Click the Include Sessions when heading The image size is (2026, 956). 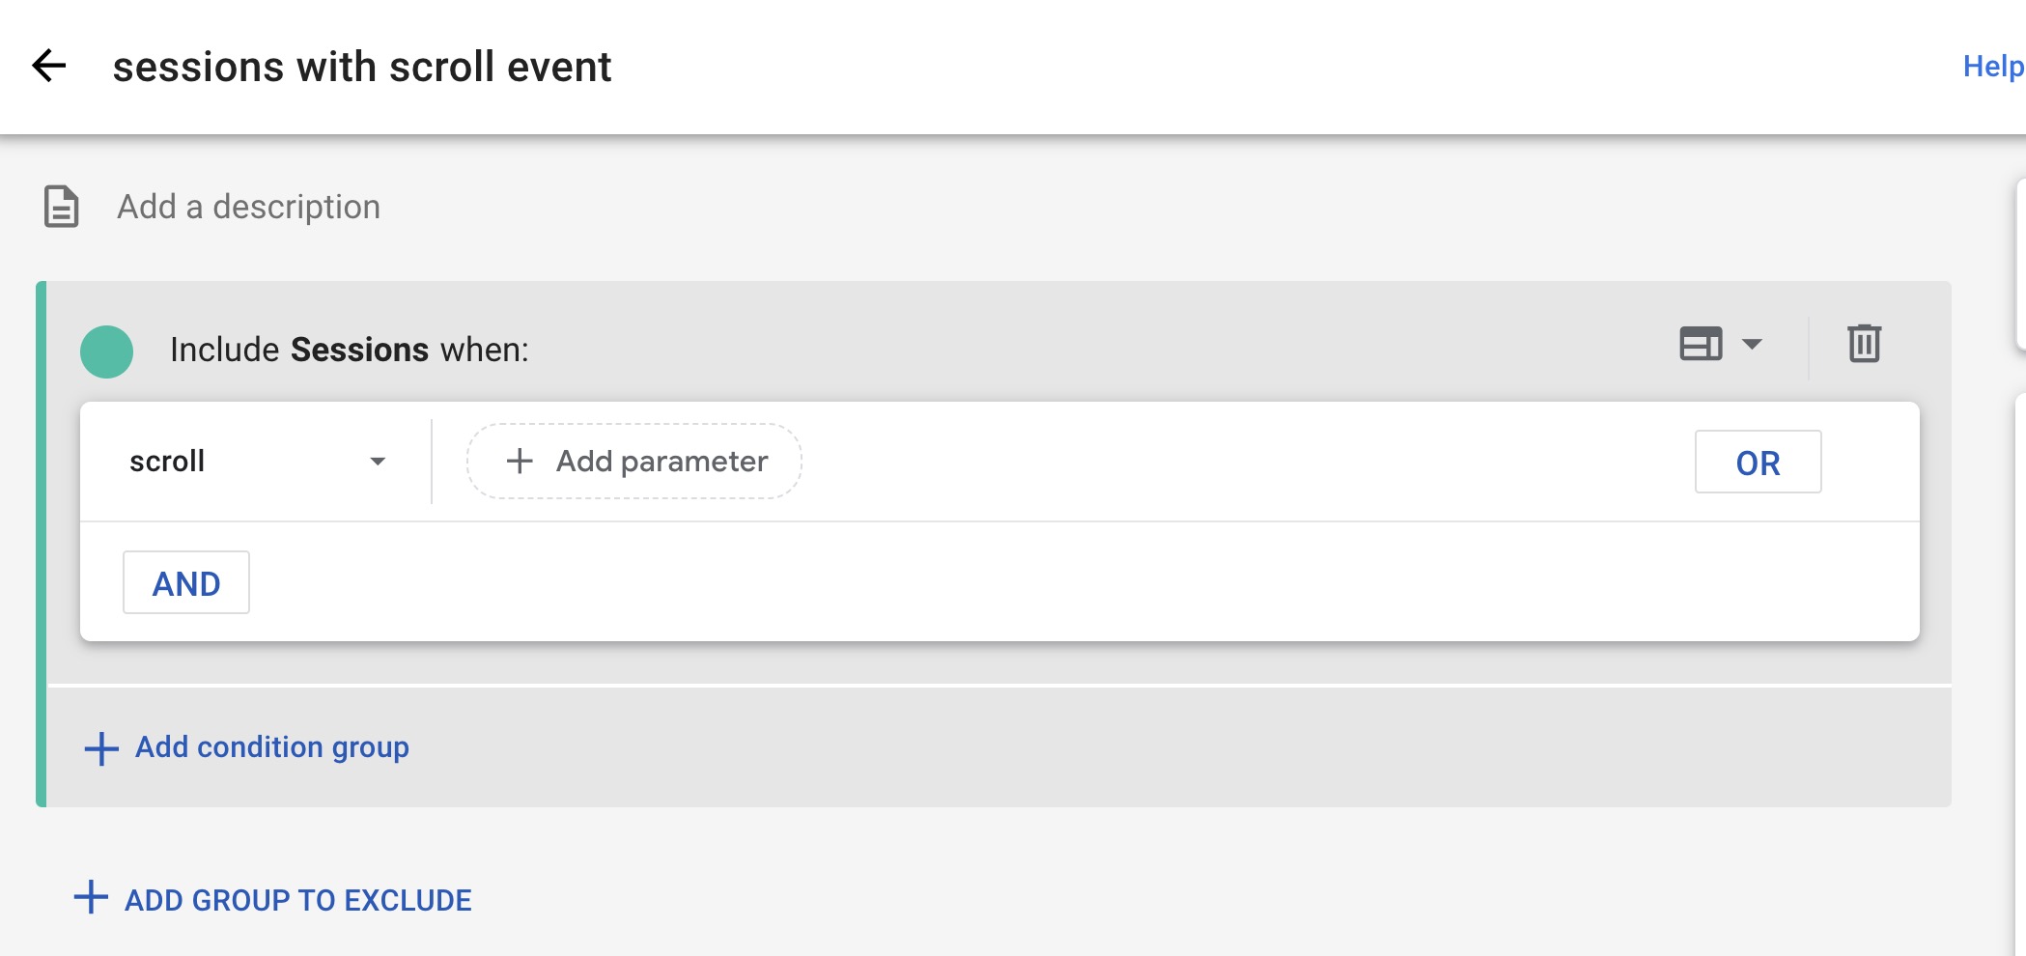pos(350,350)
